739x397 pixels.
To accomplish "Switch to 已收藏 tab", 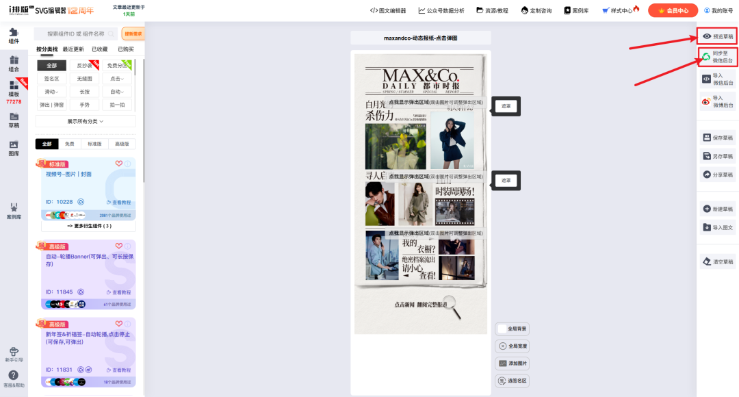I will 99,49.
